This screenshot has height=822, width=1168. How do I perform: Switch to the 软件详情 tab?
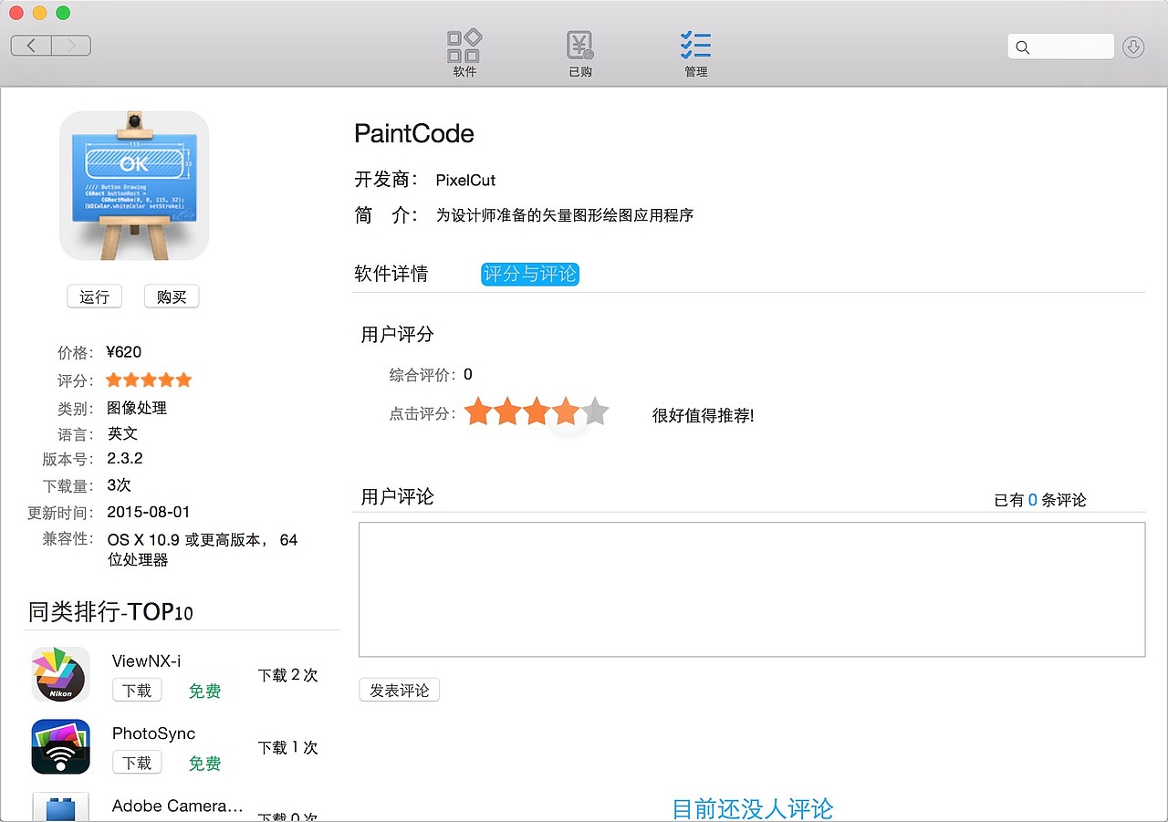point(391,274)
